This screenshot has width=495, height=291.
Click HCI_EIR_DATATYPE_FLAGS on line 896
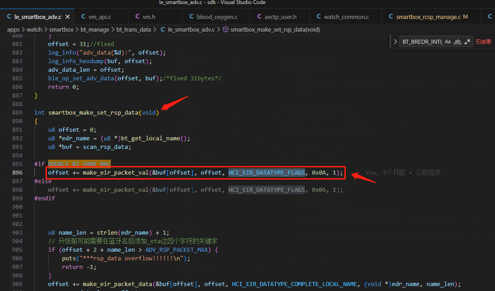pyautogui.click(x=267, y=172)
